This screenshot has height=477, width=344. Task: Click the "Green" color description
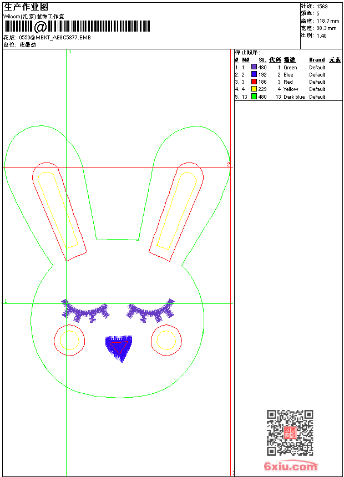point(290,68)
